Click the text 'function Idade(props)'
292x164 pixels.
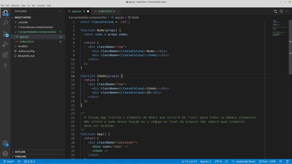click(x=99, y=76)
